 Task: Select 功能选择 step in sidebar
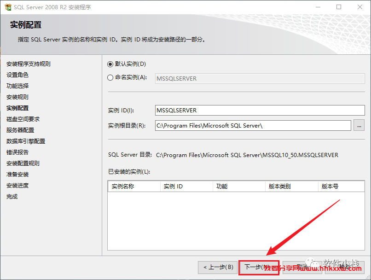click(17, 86)
